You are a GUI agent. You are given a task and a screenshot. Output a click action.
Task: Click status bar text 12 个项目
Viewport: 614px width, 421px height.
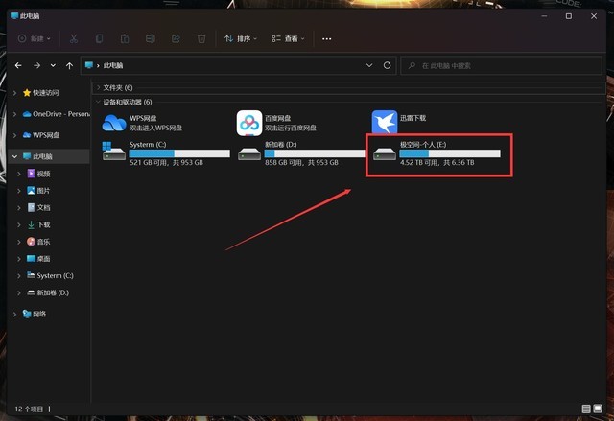tap(29, 409)
